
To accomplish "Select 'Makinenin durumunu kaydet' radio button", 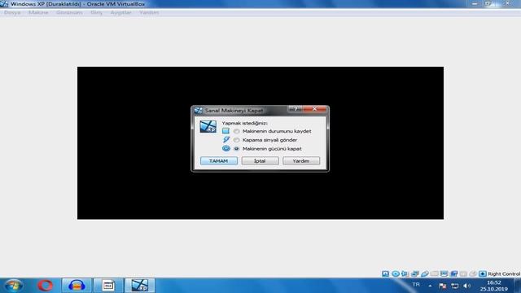I will click(236, 131).
